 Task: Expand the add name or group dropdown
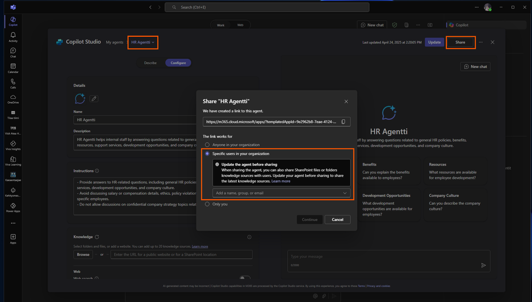(345, 193)
